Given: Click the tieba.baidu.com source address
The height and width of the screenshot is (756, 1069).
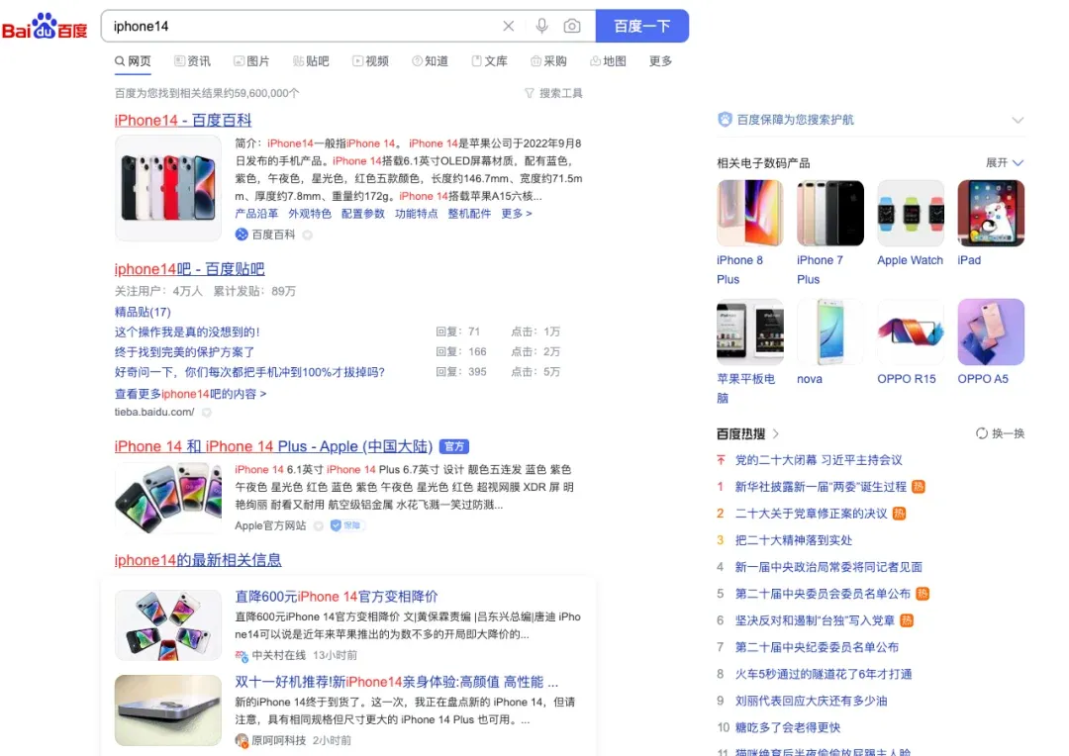Looking at the screenshot, I should [154, 413].
